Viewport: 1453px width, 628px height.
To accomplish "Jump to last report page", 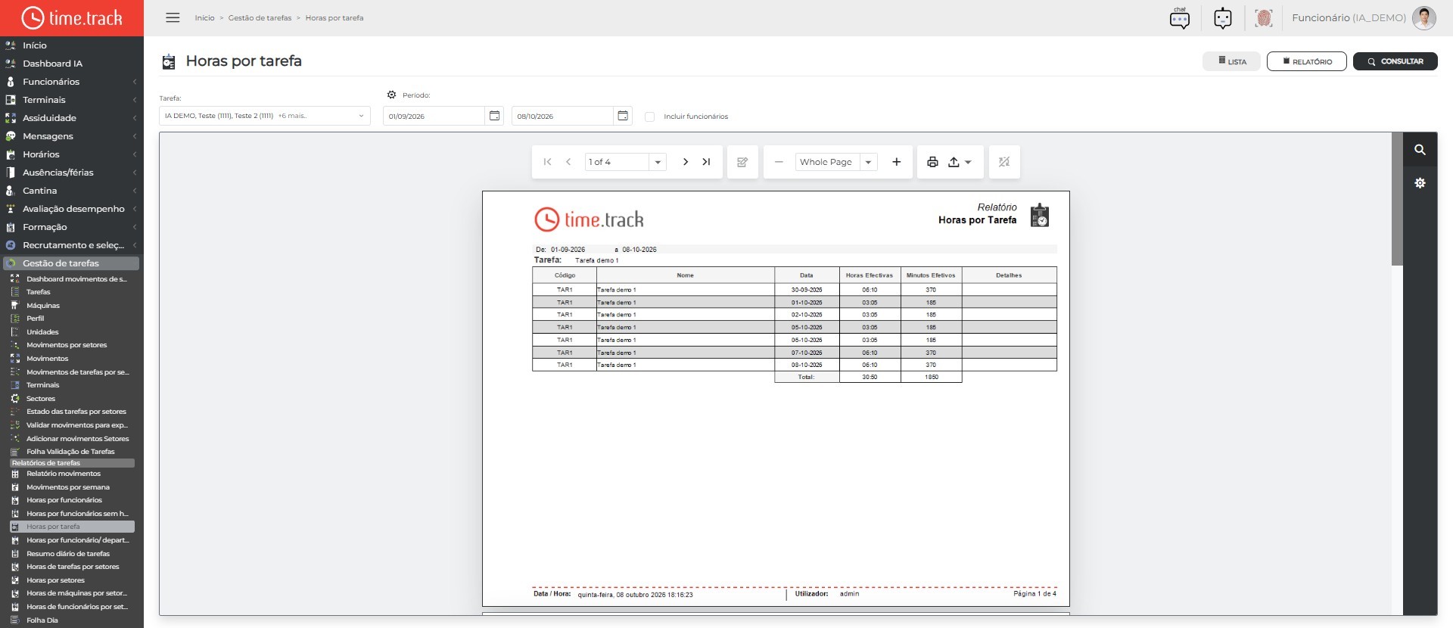I will point(706,162).
